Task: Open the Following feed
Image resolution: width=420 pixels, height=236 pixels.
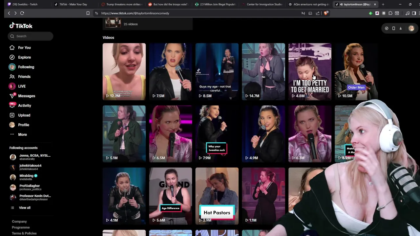Action: coord(22,67)
